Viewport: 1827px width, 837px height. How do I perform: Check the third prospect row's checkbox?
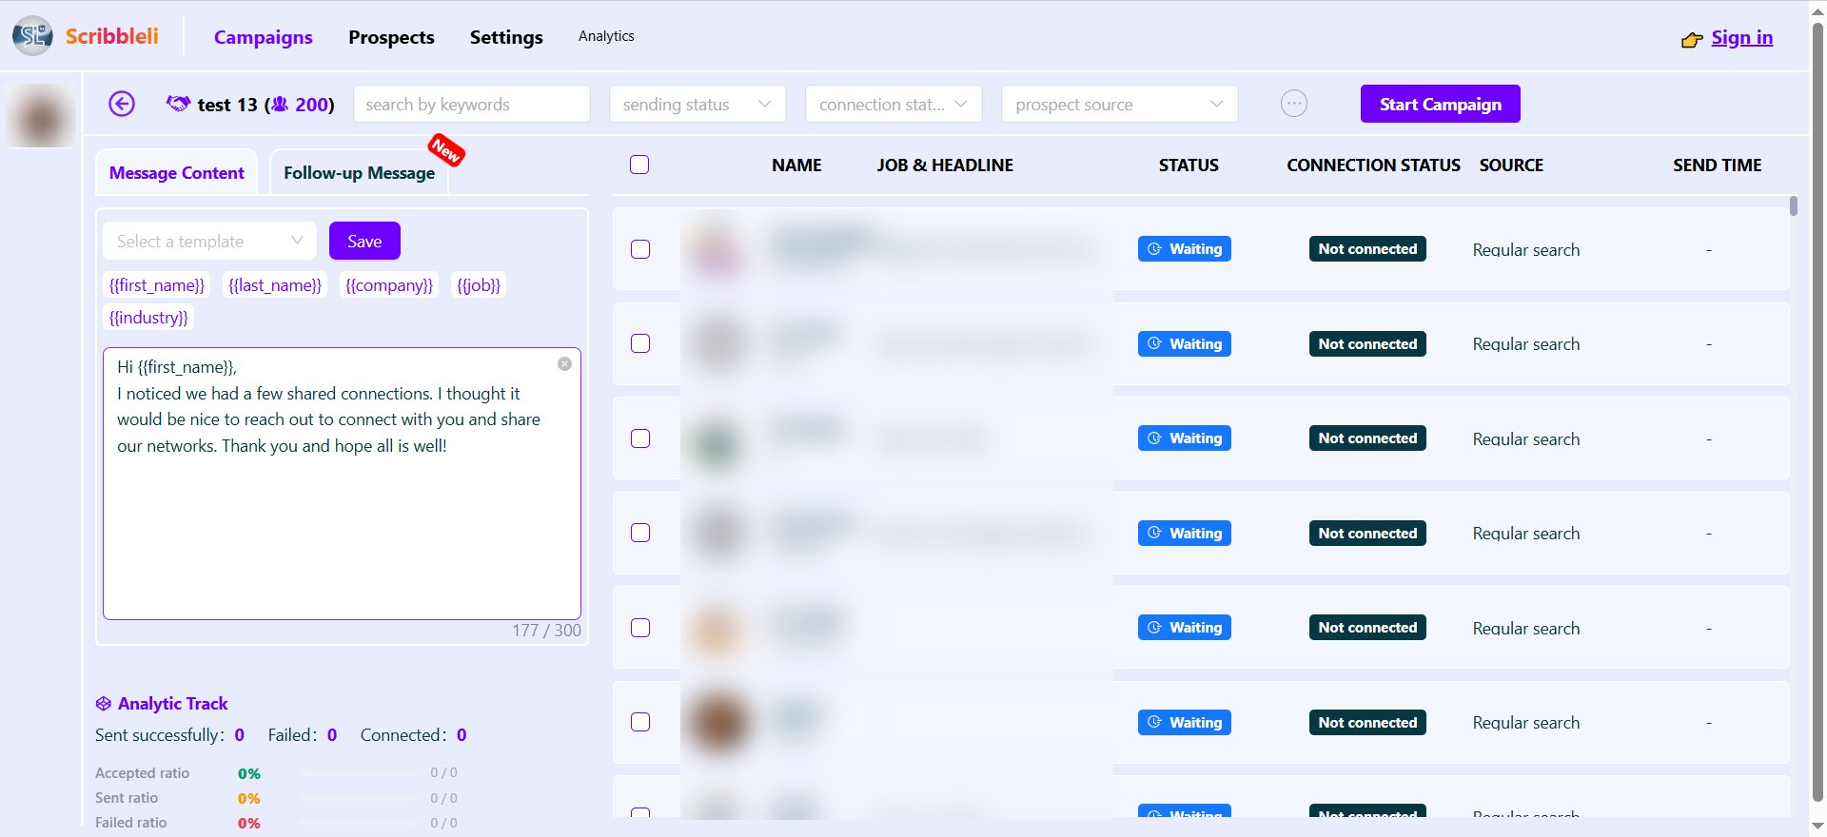point(640,438)
